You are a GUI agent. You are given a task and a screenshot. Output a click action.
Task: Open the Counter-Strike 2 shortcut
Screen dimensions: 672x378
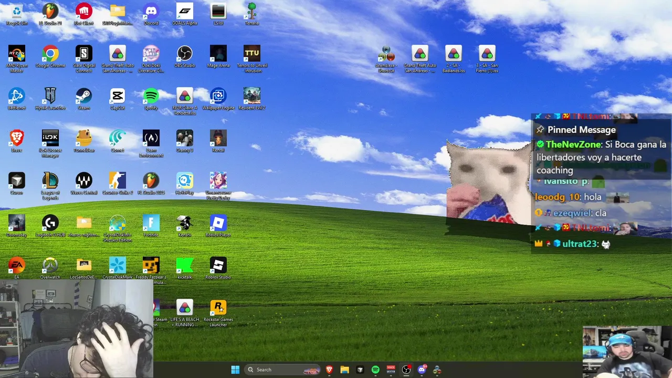[118, 184]
